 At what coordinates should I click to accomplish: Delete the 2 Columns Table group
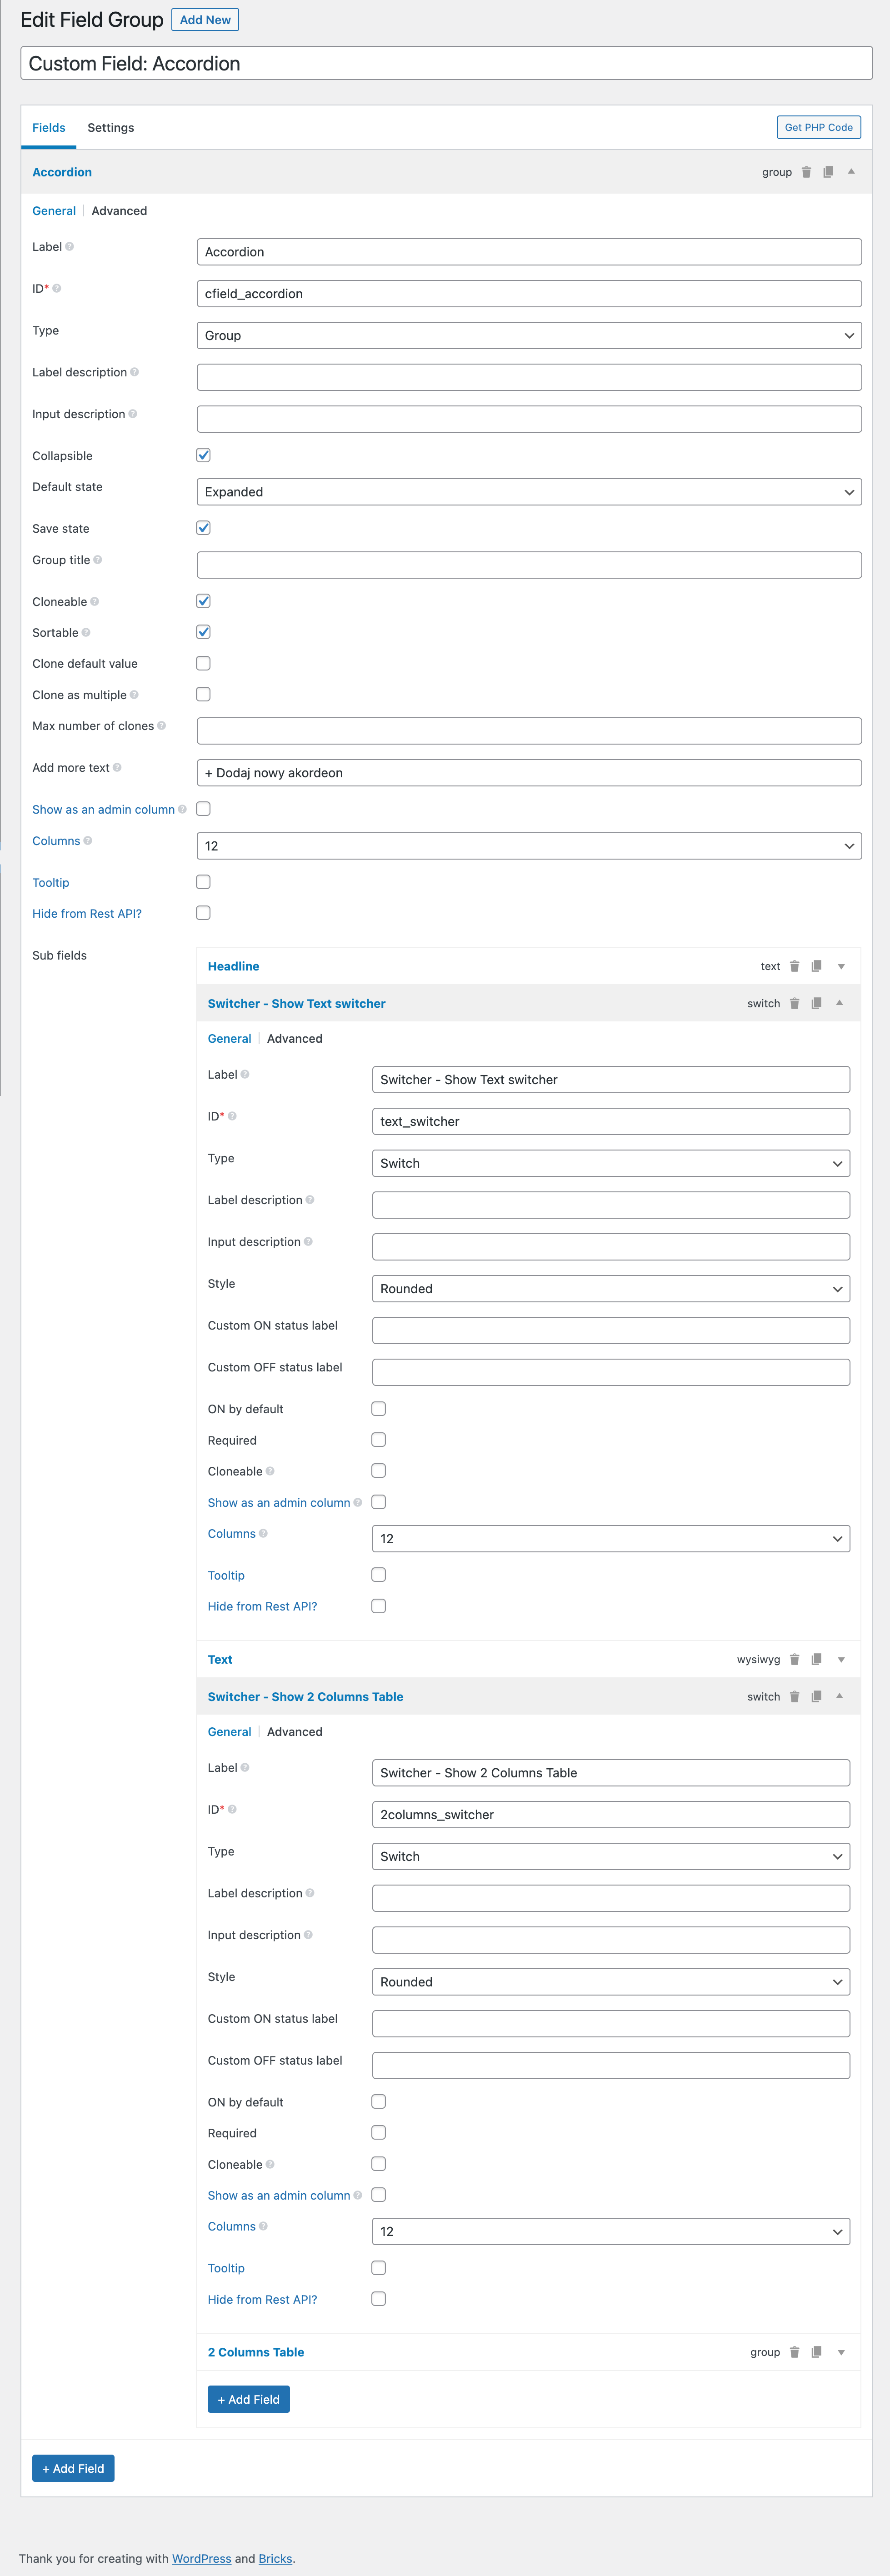[794, 2352]
